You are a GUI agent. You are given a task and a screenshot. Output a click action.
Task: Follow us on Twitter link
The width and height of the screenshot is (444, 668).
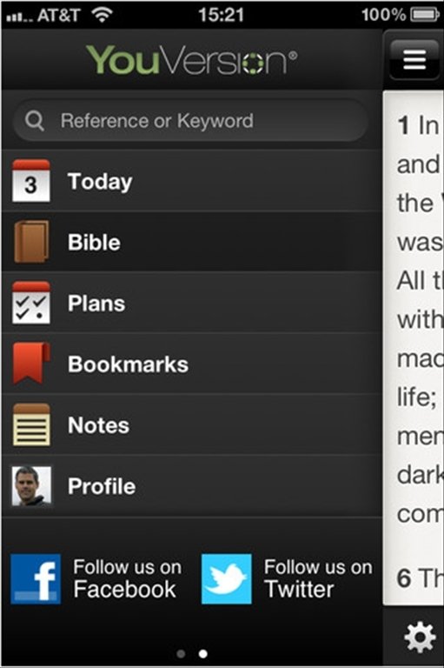pos(288,579)
